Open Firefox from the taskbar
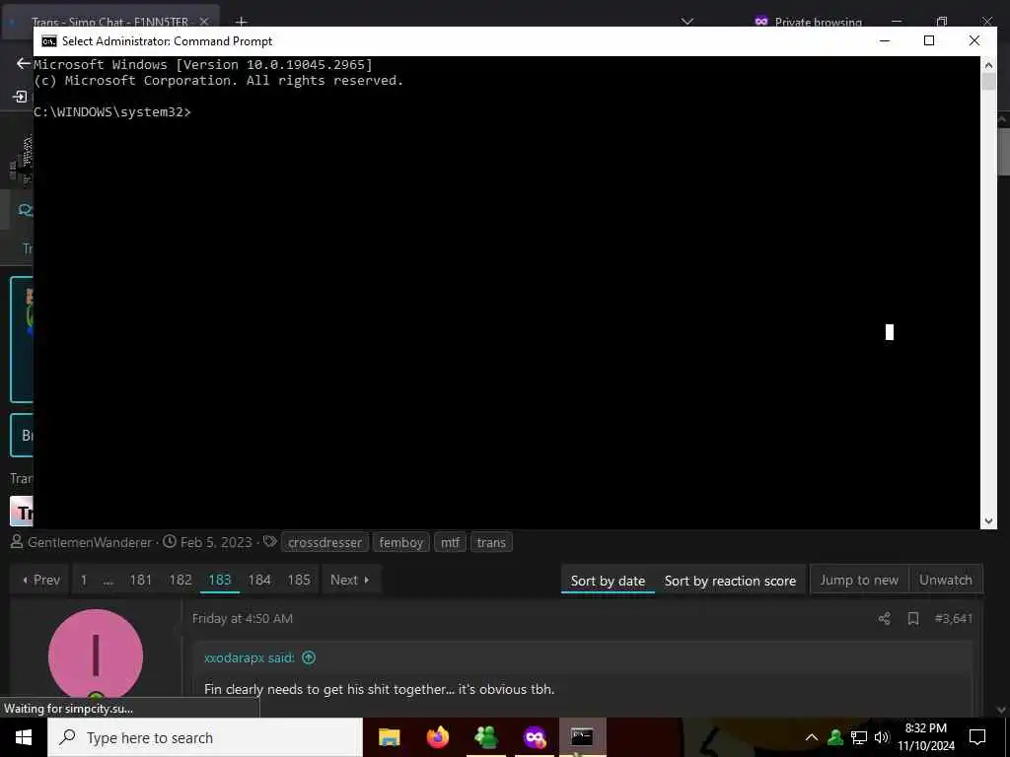The width and height of the screenshot is (1010, 757). tap(438, 737)
